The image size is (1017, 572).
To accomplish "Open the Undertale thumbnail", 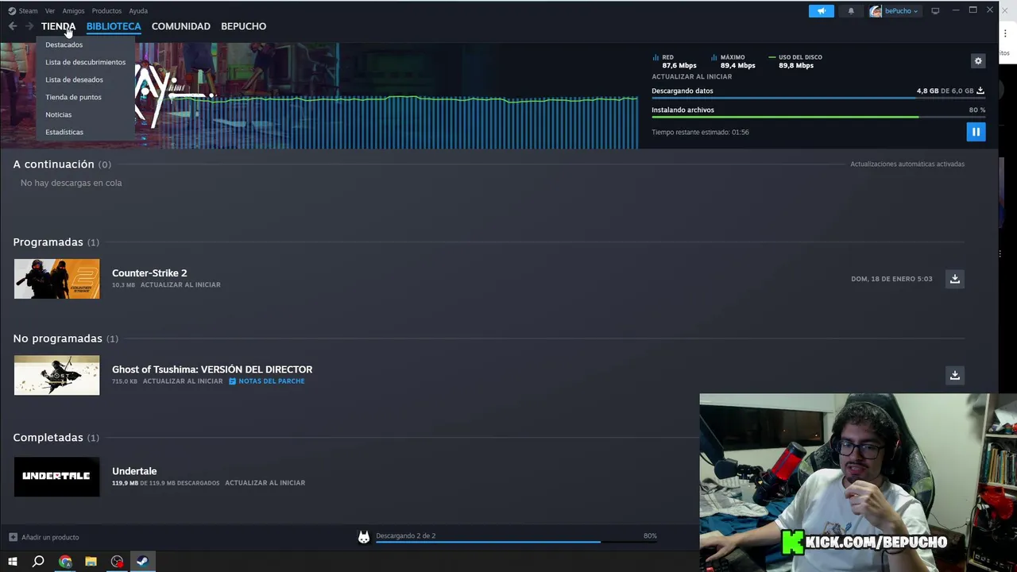I will pyautogui.click(x=56, y=477).
